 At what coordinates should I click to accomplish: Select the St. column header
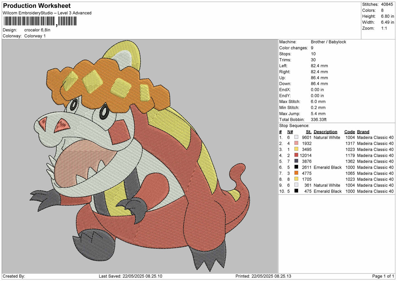(x=308, y=132)
